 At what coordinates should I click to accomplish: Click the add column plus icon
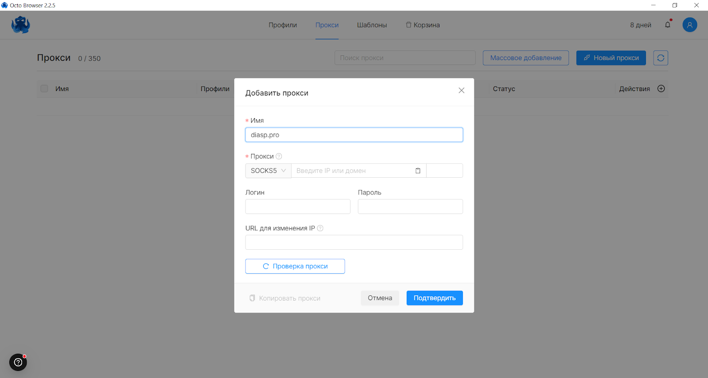pos(661,88)
